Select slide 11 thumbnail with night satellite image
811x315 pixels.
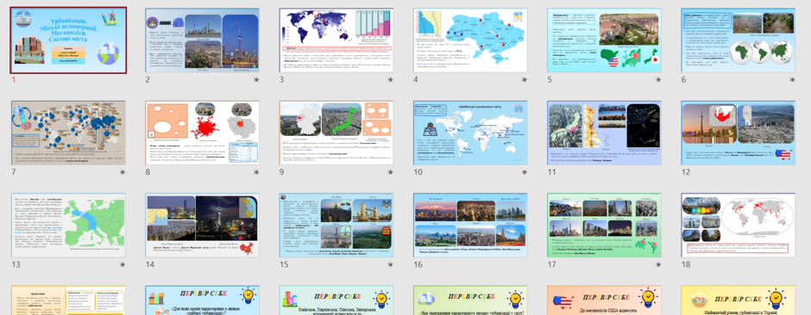click(604, 133)
